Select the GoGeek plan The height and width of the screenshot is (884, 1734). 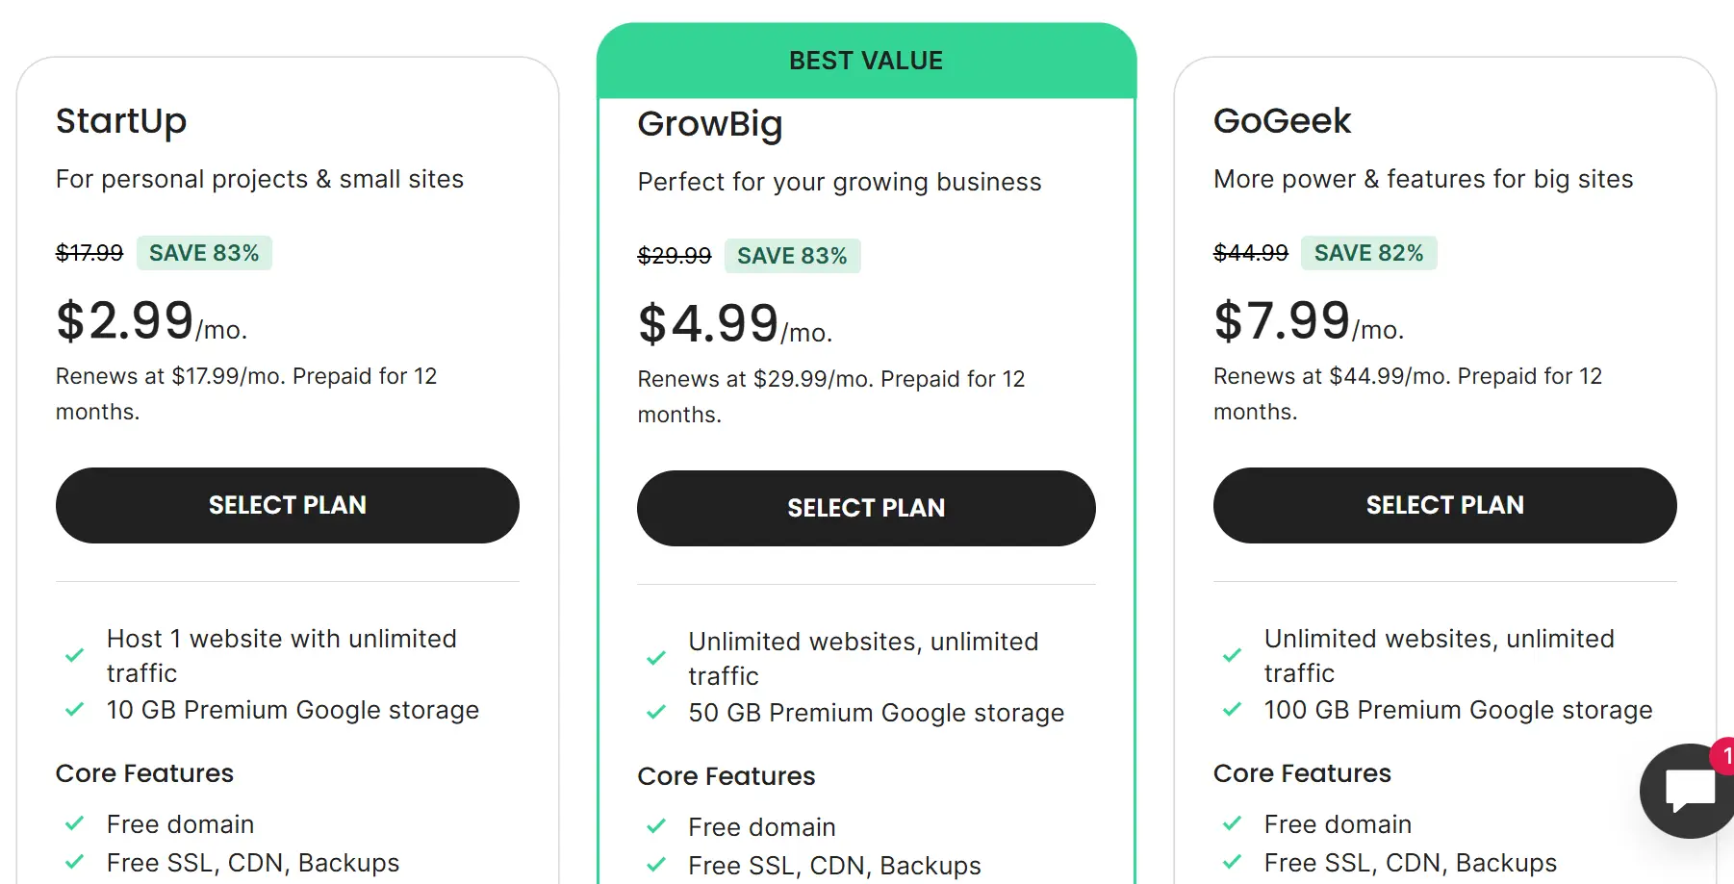coord(1444,505)
